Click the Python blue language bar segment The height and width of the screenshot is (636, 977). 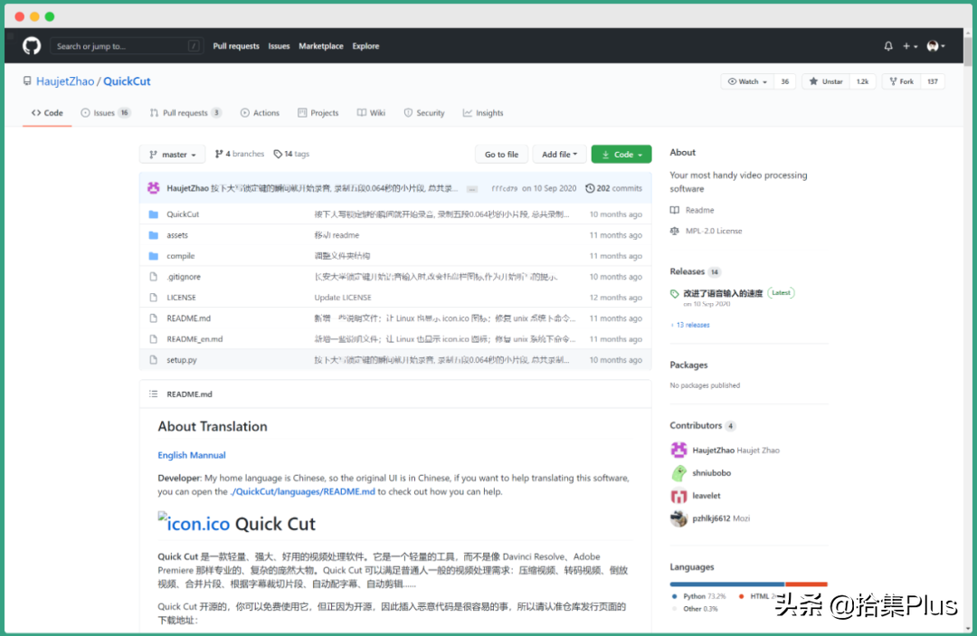pos(727,584)
